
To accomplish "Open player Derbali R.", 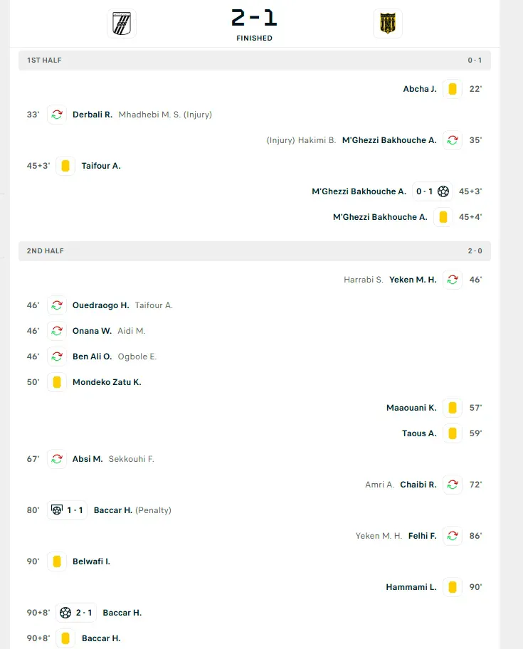I will coord(93,115).
